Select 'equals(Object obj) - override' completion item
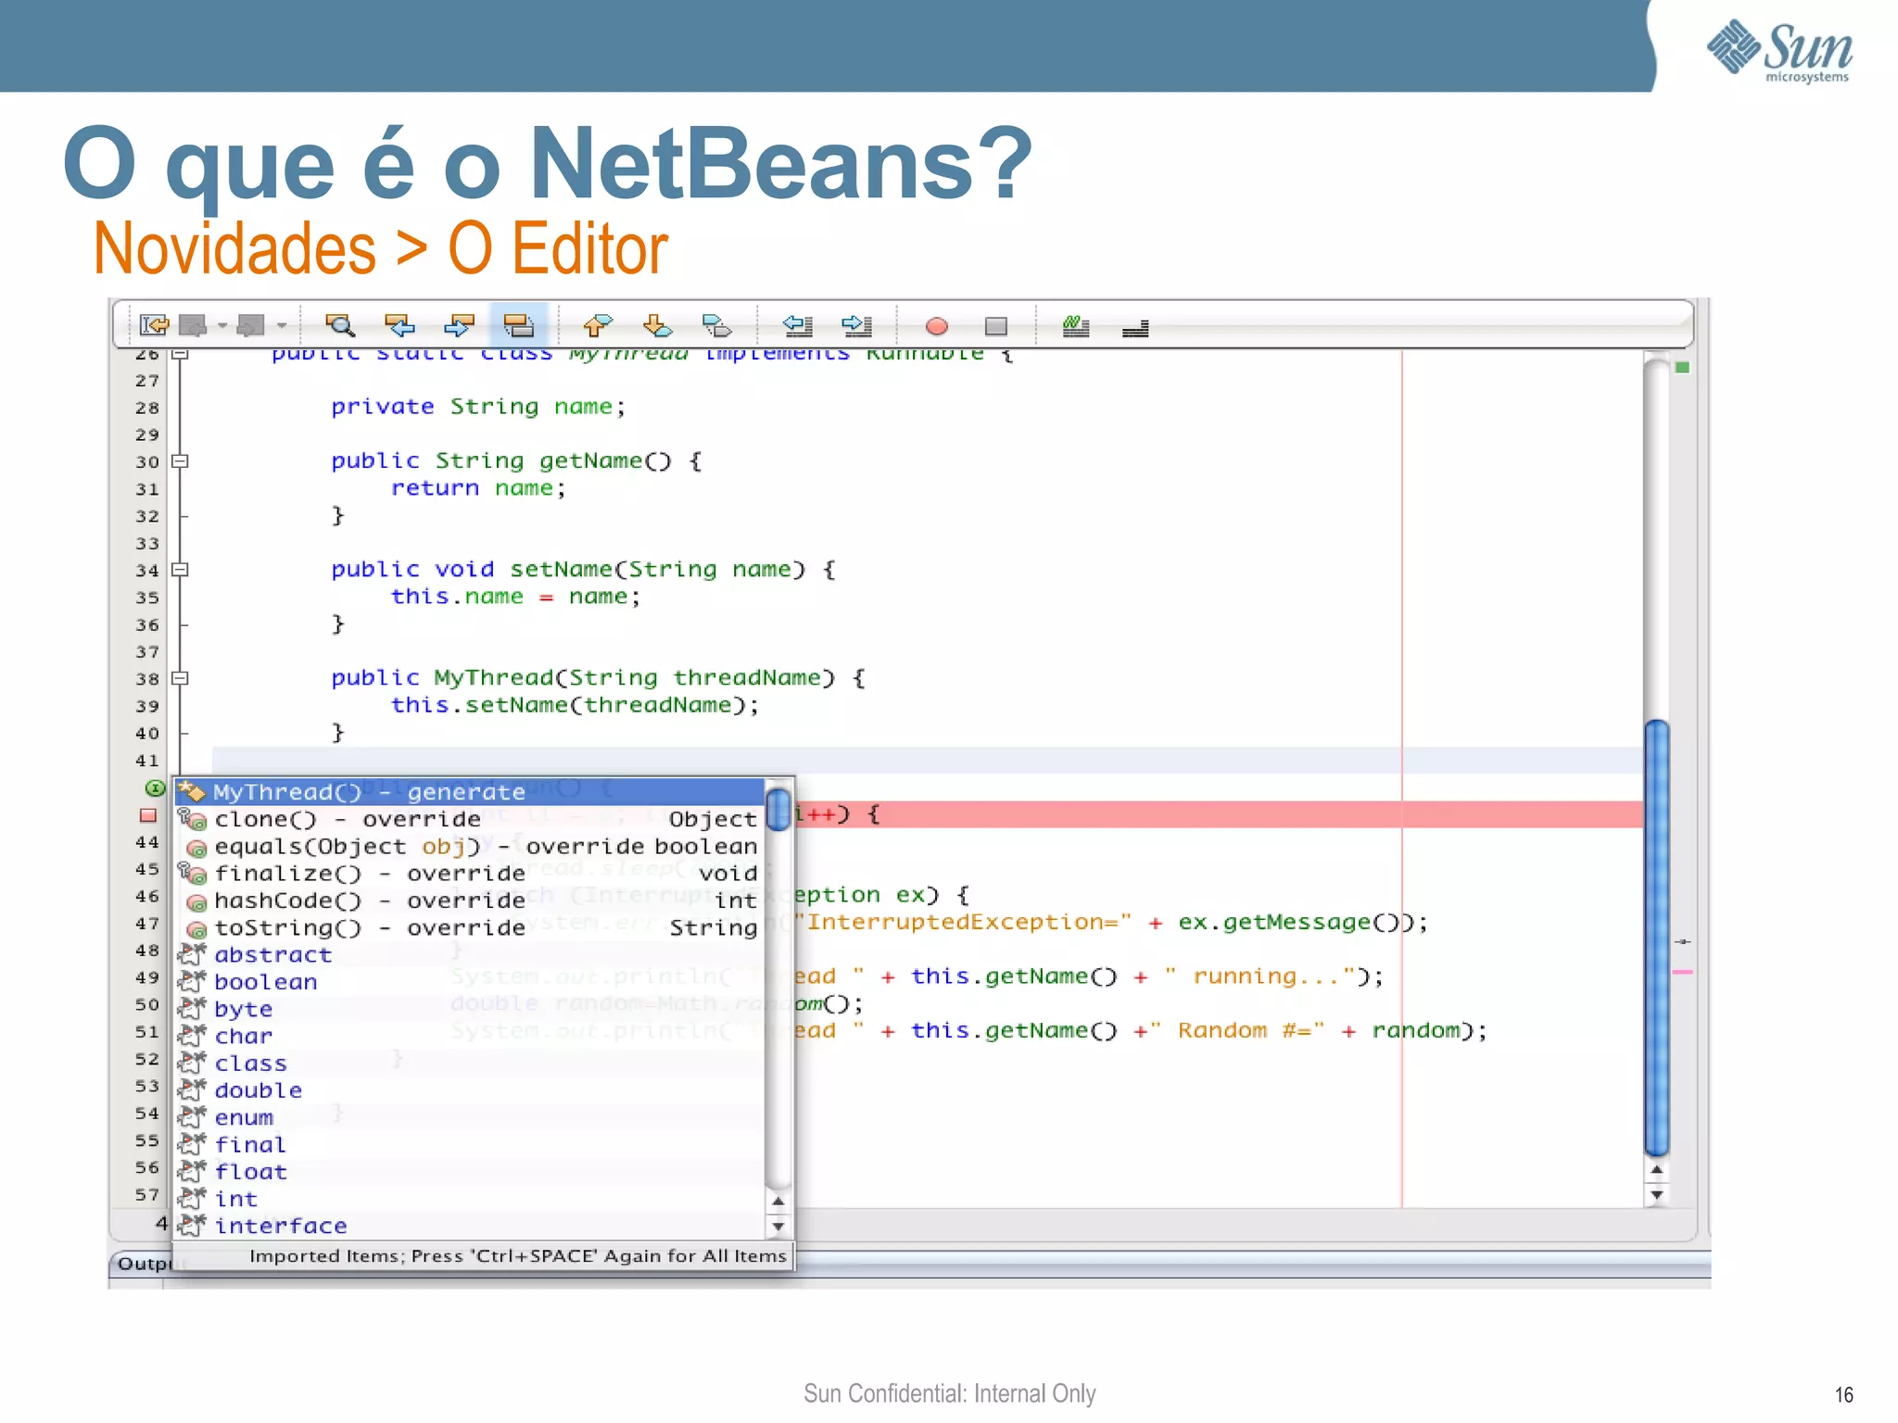This screenshot has height=1423, width=1898. tap(470, 846)
